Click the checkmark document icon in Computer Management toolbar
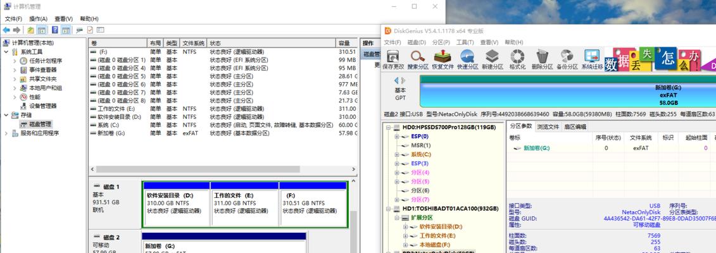The width and height of the screenshot is (716, 253). tap(90, 30)
